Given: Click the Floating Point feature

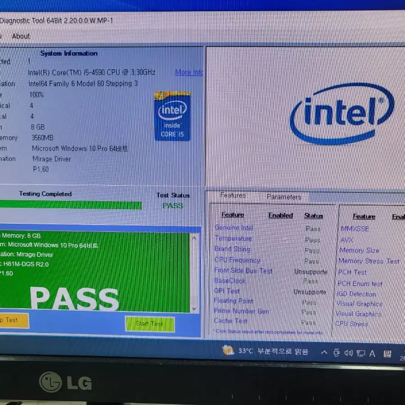Looking at the screenshot, I should [x=233, y=301].
